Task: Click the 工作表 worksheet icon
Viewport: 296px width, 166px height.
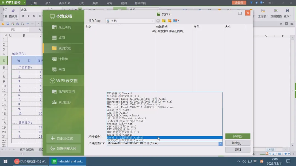Action: [263, 11]
